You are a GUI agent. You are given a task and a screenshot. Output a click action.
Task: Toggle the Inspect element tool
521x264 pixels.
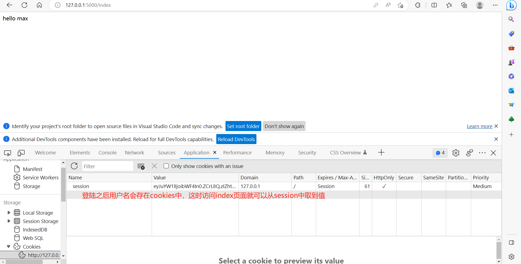click(8, 153)
